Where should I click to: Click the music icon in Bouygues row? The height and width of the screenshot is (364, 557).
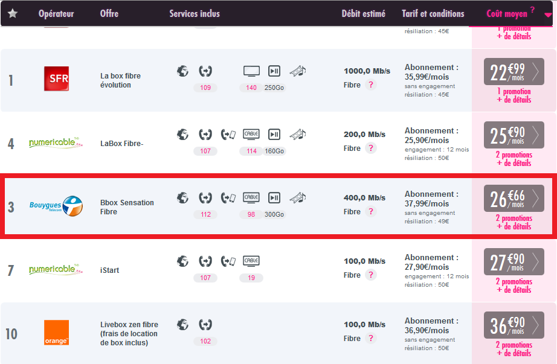(x=297, y=197)
